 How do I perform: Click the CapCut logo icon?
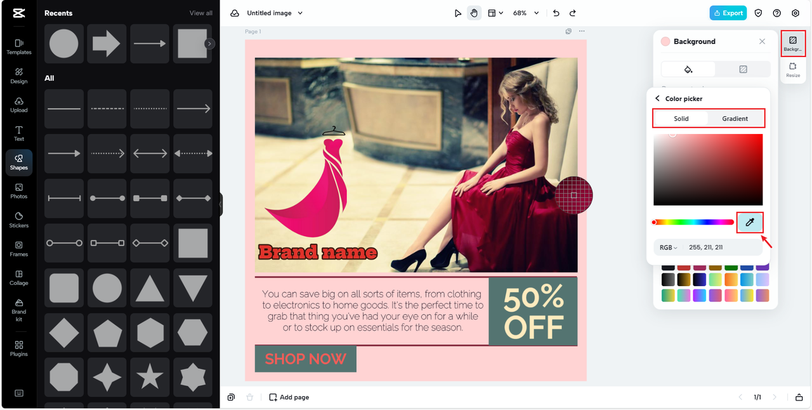tap(19, 13)
